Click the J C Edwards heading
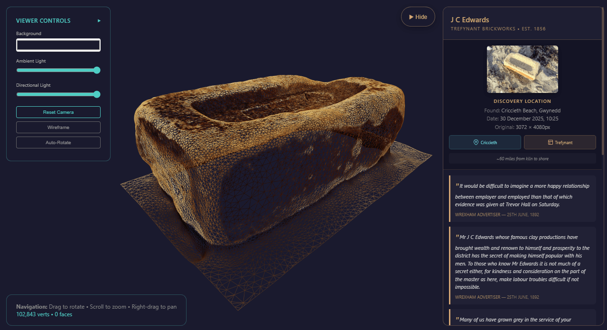Screen dimensions: 607x330 (469, 20)
